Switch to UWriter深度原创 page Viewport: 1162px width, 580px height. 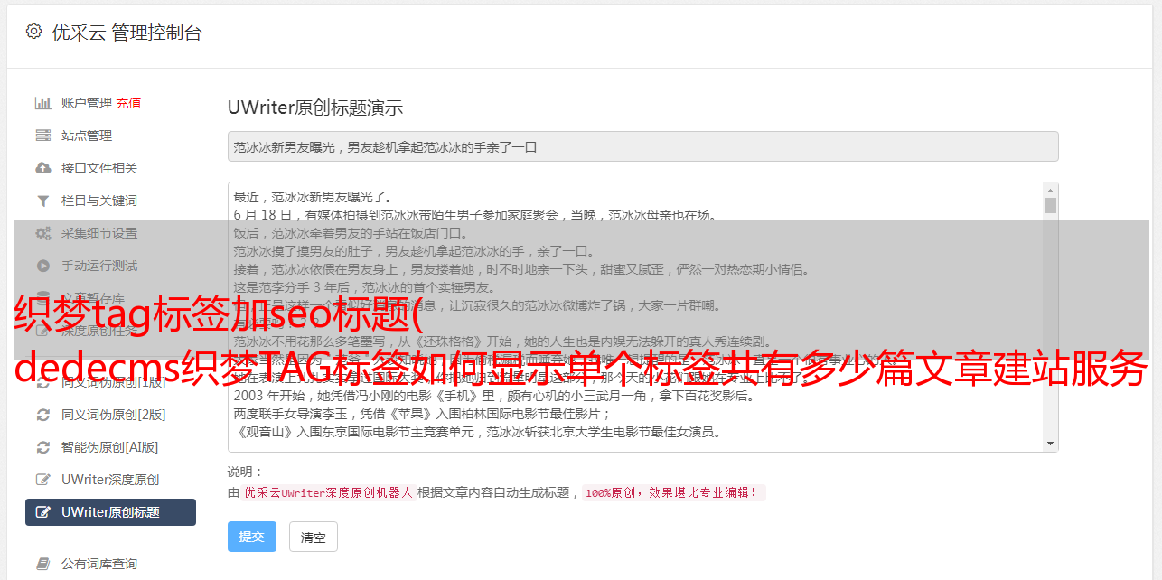[110, 480]
